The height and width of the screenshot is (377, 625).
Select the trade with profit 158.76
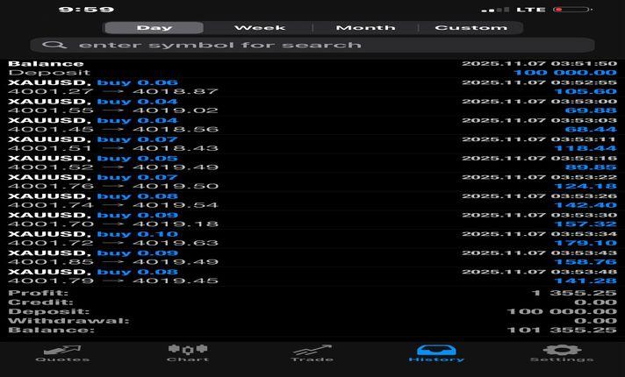[312, 257]
